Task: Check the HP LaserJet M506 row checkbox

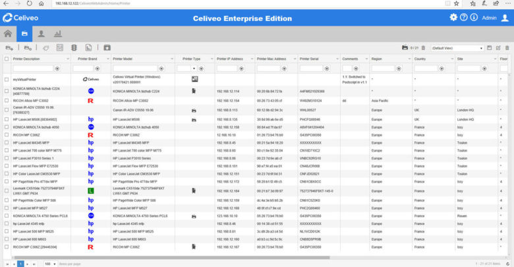Action: 7,119
